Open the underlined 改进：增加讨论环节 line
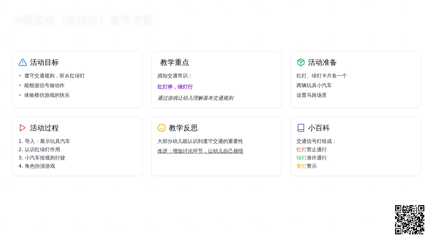 click(200, 151)
